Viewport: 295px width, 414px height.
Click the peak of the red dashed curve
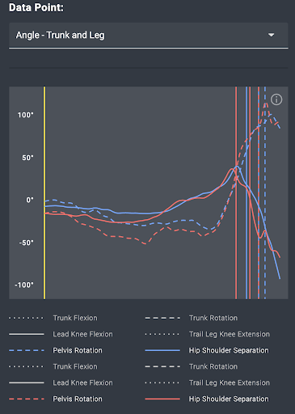click(x=266, y=103)
